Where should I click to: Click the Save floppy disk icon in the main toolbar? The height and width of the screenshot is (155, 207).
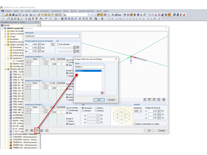click(16, 15)
